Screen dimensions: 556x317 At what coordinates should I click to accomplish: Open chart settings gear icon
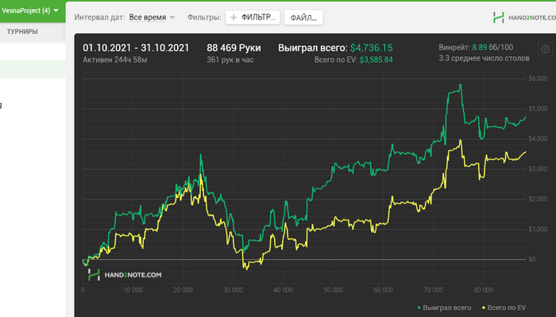(x=546, y=49)
